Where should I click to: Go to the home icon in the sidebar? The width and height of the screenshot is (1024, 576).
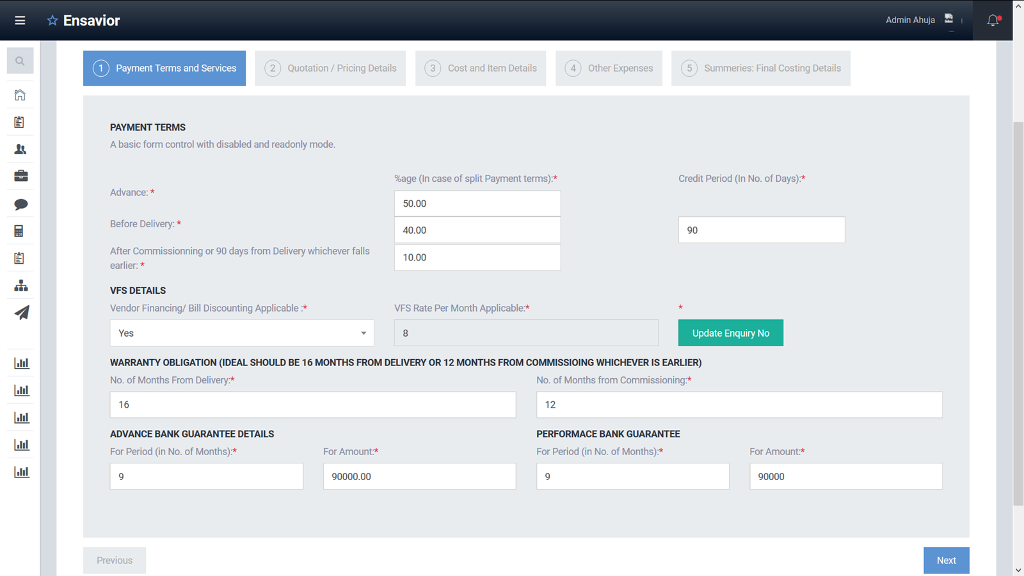click(x=20, y=95)
